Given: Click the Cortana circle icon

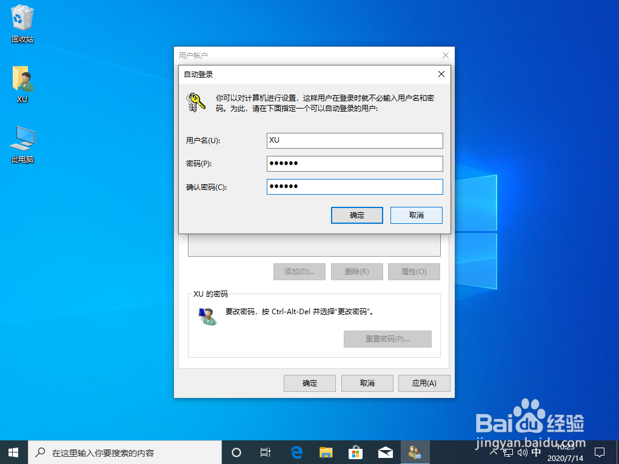Looking at the screenshot, I should pyautogui.click(x=236, y=452).
